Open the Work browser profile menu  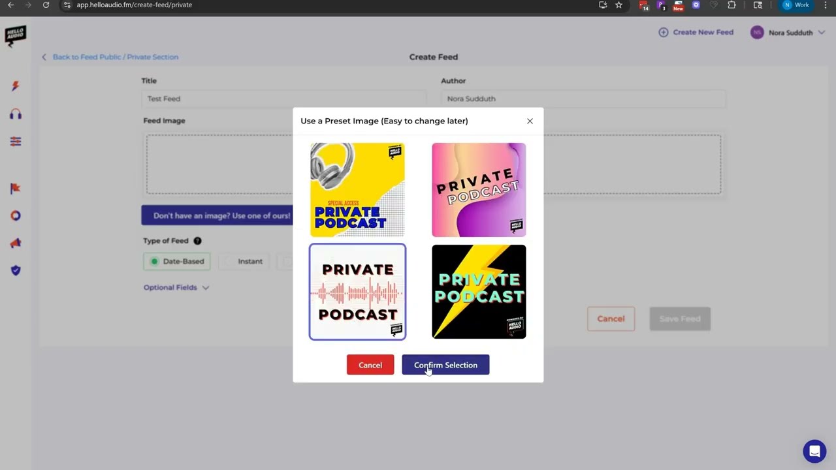[797, 5]
